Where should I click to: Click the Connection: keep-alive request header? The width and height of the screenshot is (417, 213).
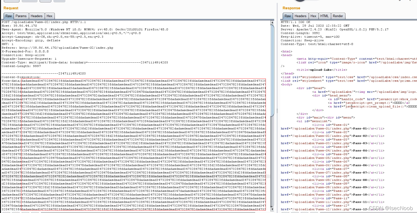(x=23, y=55)
